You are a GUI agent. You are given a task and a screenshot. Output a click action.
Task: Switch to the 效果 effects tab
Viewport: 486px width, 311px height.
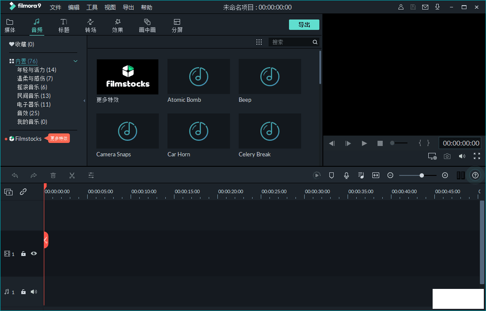118,26
